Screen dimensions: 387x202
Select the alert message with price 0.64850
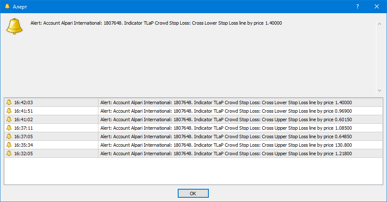pyautogui.click(x=226, y=137)
